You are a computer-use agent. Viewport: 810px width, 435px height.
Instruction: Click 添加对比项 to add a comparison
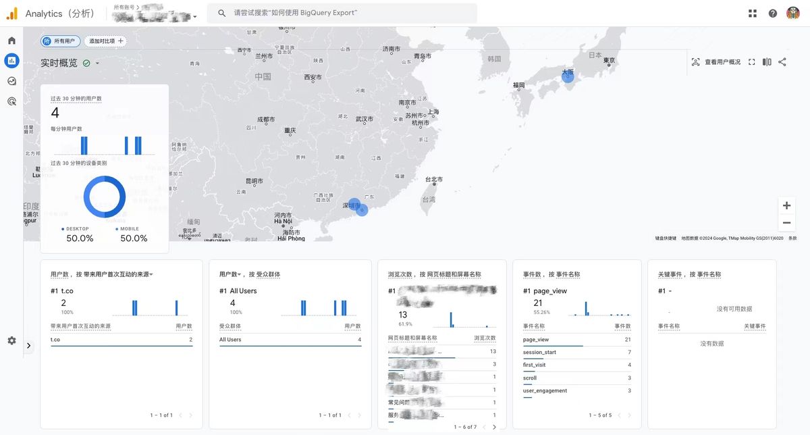tap(105, 41)
